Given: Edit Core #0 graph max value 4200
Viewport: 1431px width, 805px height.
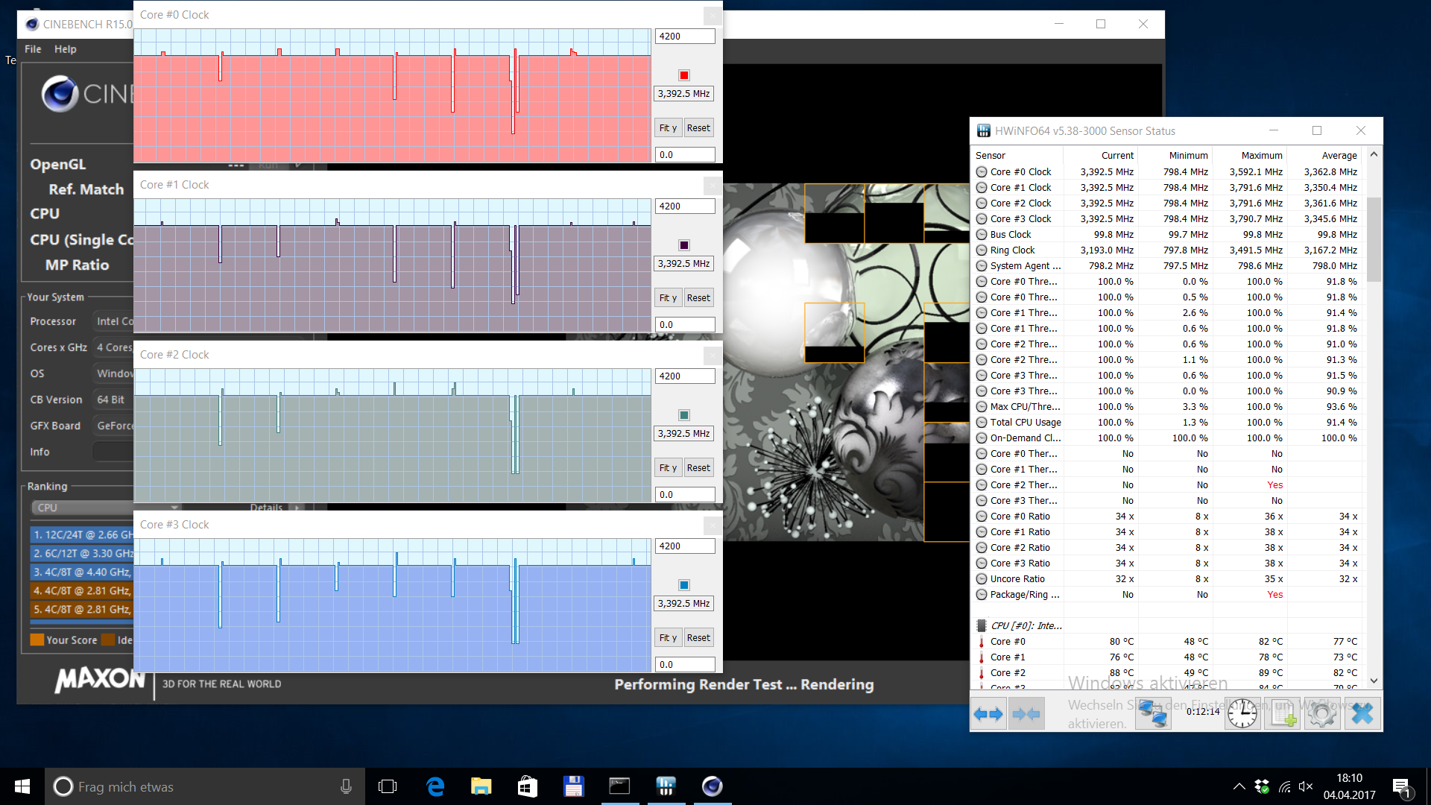Looking at the screenshot, I should (x=685, y=37).
